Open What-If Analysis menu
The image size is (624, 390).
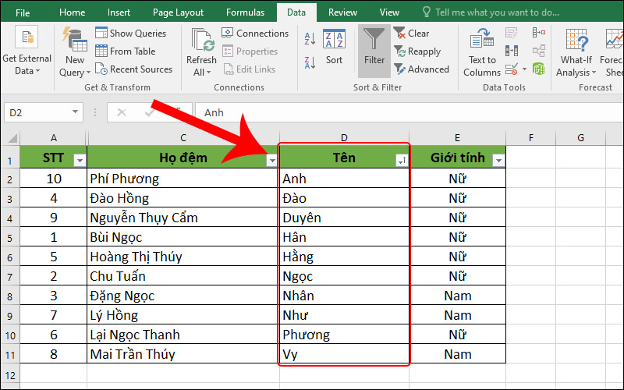tap(576, 52)
